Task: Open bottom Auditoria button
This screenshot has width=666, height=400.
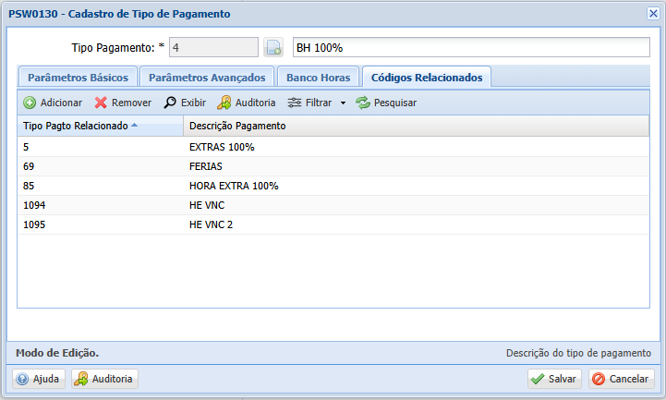Action: [104, 379]
